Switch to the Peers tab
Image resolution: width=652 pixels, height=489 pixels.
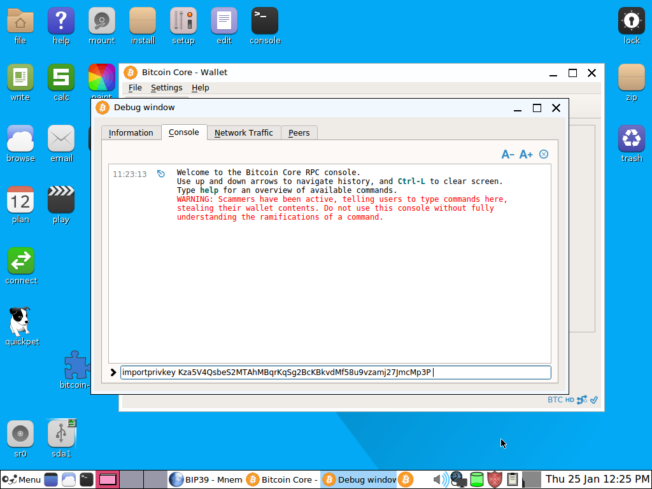click(x=299, y=132)
